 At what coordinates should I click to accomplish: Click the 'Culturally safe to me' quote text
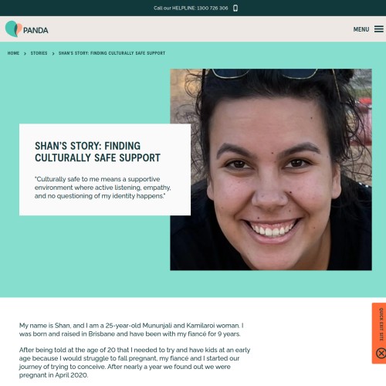103,188
